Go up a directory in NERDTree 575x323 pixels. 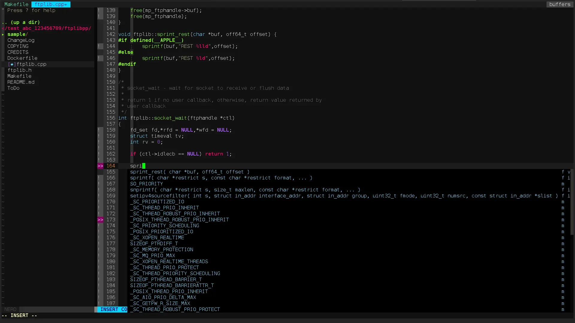coord(21,22)
